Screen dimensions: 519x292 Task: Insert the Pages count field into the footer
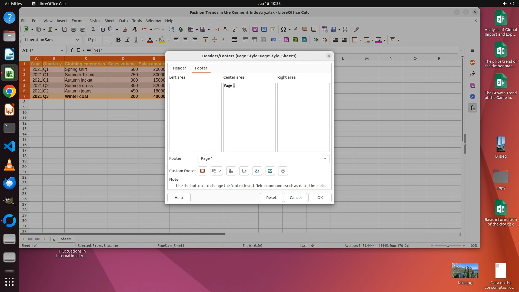(257, 171)
